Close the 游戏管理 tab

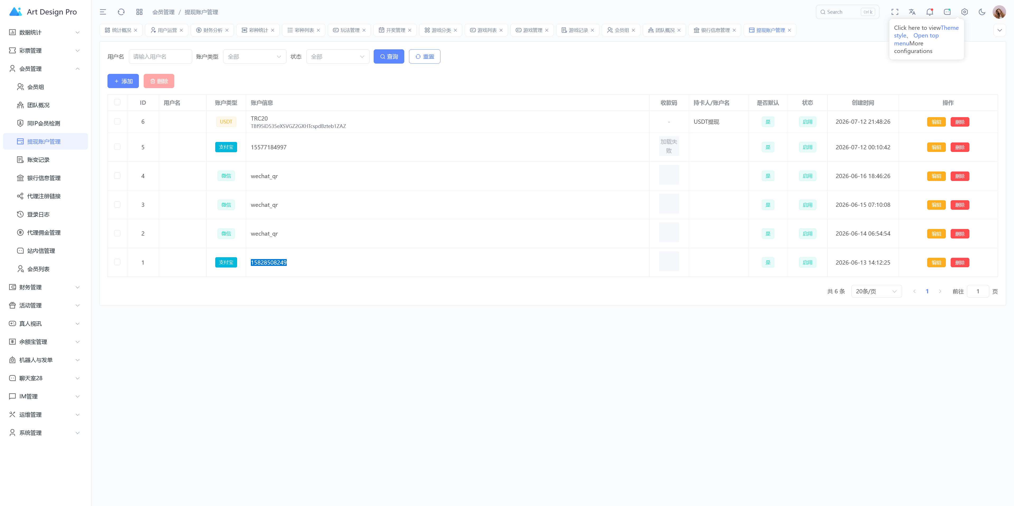[x=547, y=30]
